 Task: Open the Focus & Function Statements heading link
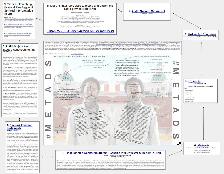tap(20, 127)
